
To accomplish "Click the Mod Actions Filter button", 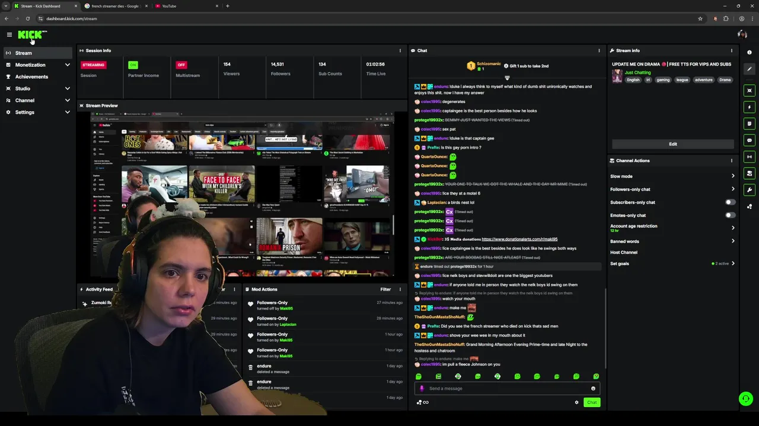I will click(x=385, y=290).
